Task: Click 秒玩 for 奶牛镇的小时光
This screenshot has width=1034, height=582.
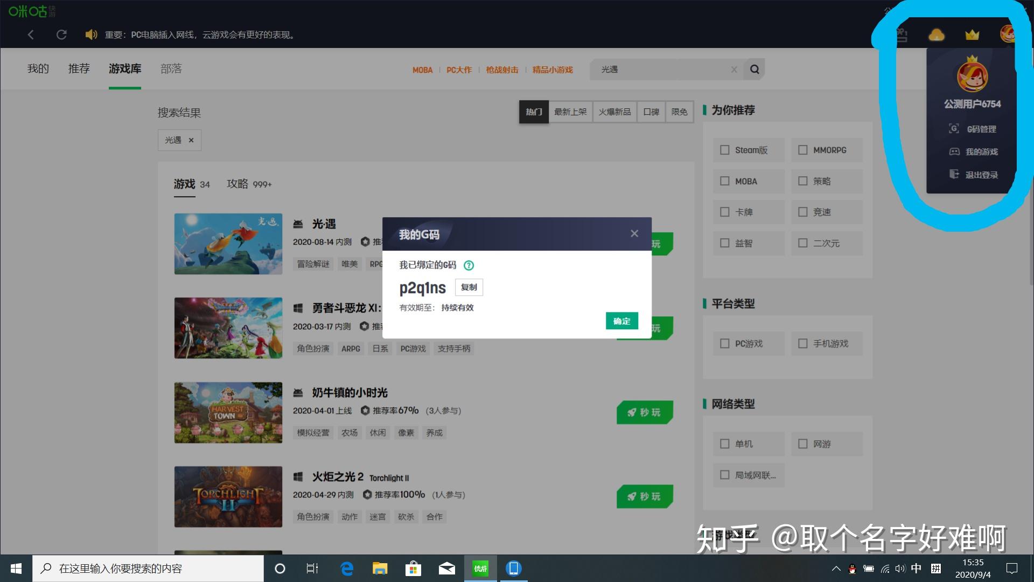Action: point(645,412)
